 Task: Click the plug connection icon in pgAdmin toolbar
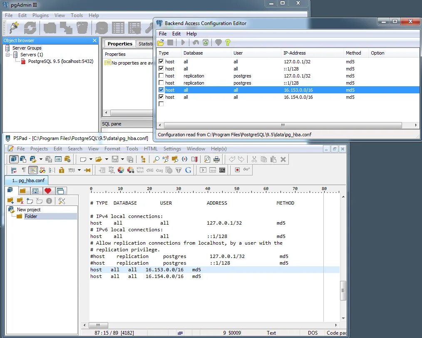click(x=14, y=28)
